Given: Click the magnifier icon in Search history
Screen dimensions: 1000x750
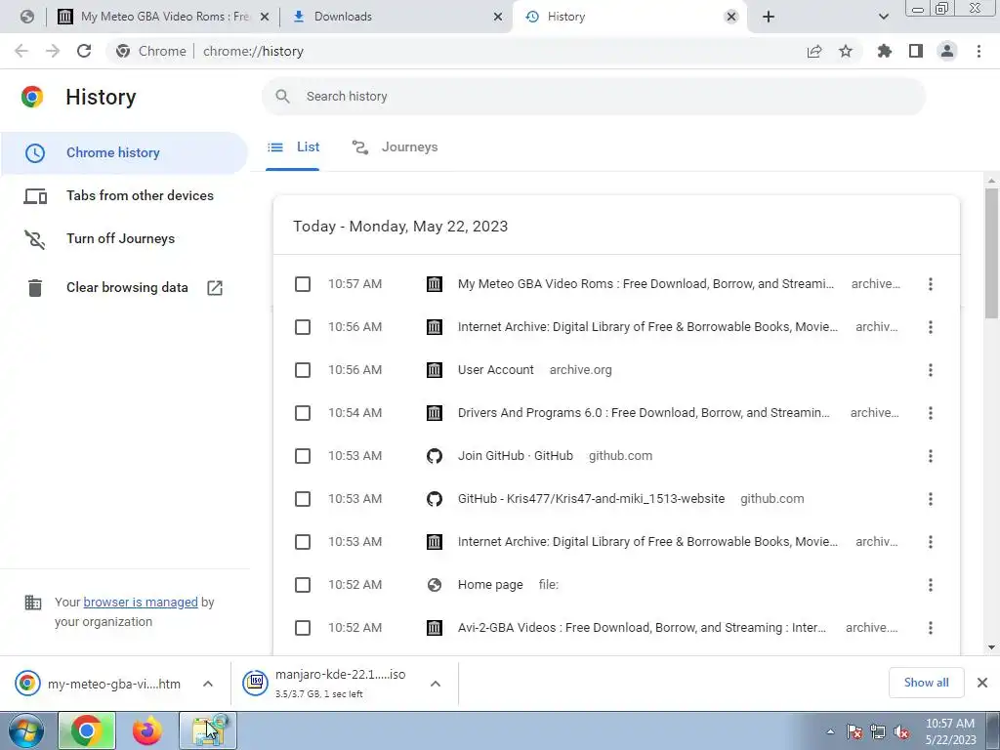Looking at the screenshot, I should 282,97.
